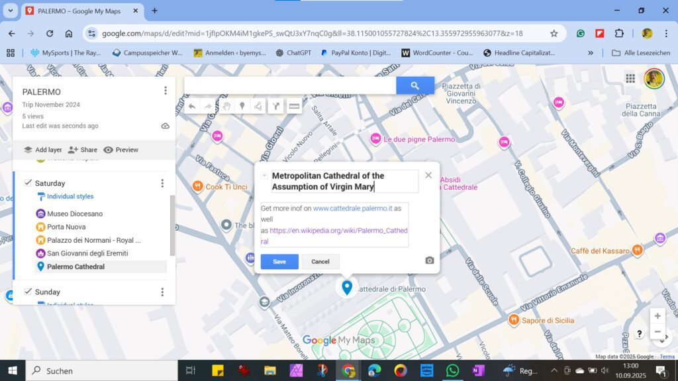Click the Undo arrow above the map
Screen dimensions: 678x381
click(x=191, y=106)
